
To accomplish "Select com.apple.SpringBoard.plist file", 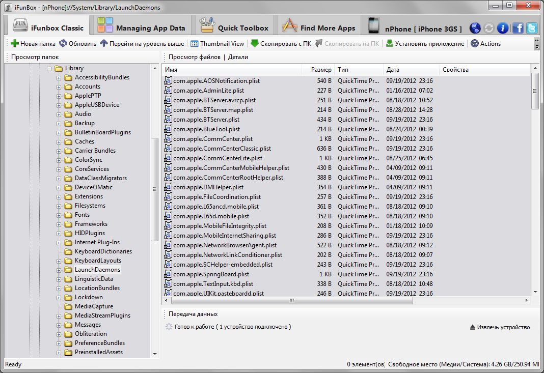I will click(x=211, y=274).
